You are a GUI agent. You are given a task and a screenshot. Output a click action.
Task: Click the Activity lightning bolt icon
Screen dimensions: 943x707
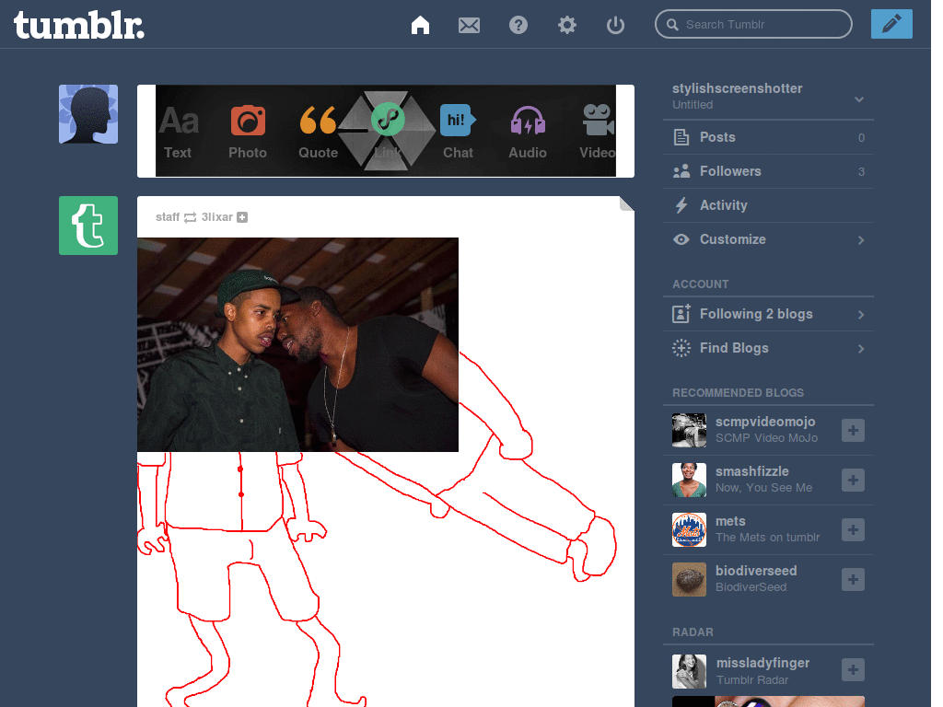pyautogui.click(x=681, y=205)
